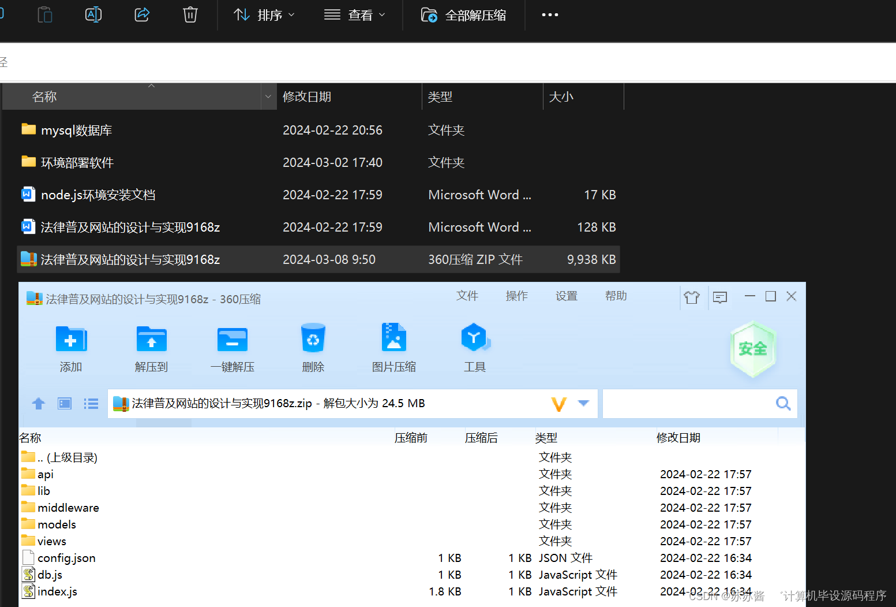The image size is (896, 607).
Task: Toggle list view display in the archive panel
Action: point(91,403)
